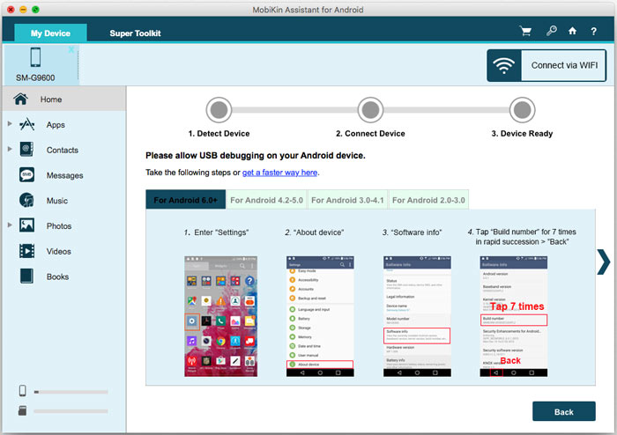This screenshot has width=617, height=435.
Task: Go to next instruction slide arrow
Action: pyautogui.click(x=603, y=262)
